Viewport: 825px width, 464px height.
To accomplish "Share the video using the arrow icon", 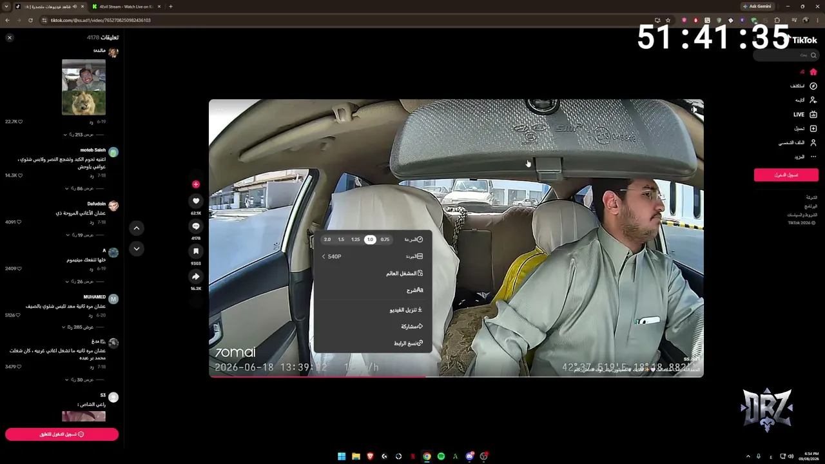I will [x=196, y=276].
